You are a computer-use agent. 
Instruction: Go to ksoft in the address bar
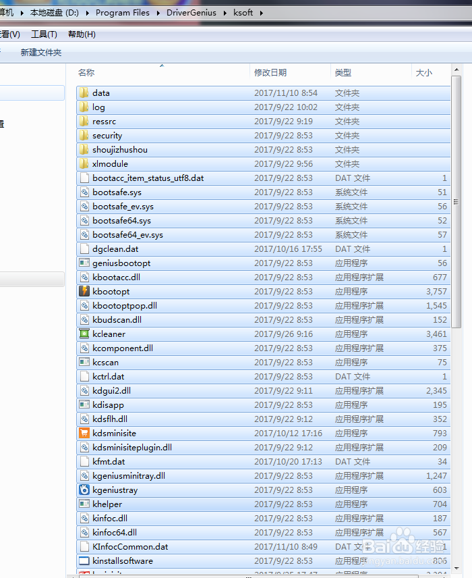point(243,13)
